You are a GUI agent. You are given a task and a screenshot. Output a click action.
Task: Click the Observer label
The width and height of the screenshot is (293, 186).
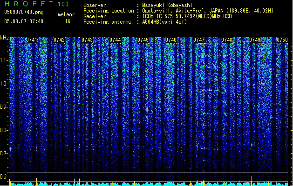(x=95, y=5)
